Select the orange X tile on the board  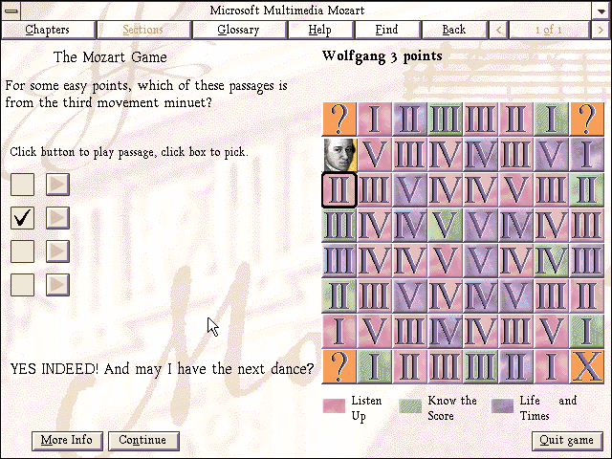click(586, 366)
